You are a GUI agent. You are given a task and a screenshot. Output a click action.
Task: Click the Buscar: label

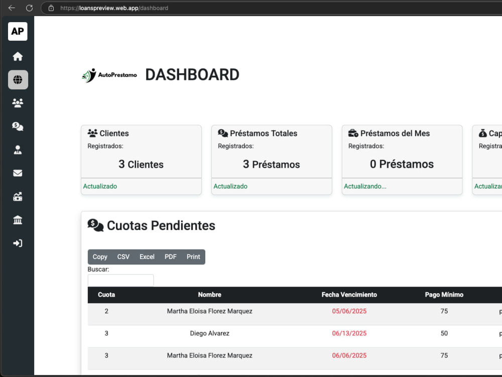pos(98,270)
